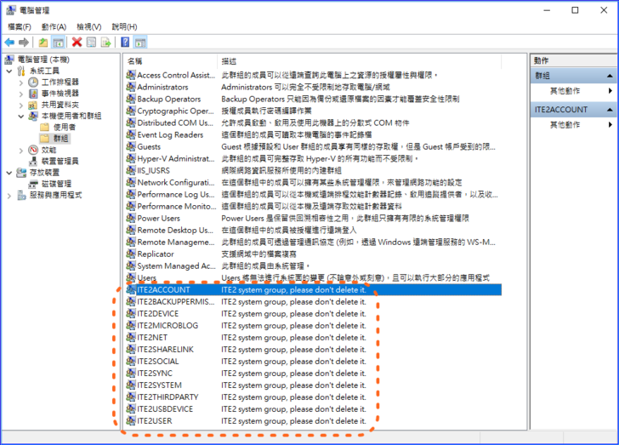Select the ITE2BACKUPPERMIS... group row
Image resolution: width=619 pixels, height=445 pixels.
click(314, 301)
